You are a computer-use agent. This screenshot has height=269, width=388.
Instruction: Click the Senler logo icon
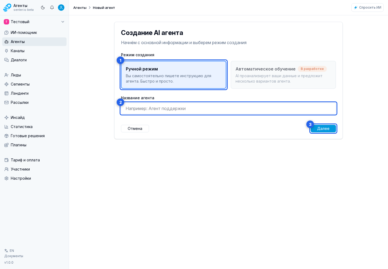coord(7,8)
